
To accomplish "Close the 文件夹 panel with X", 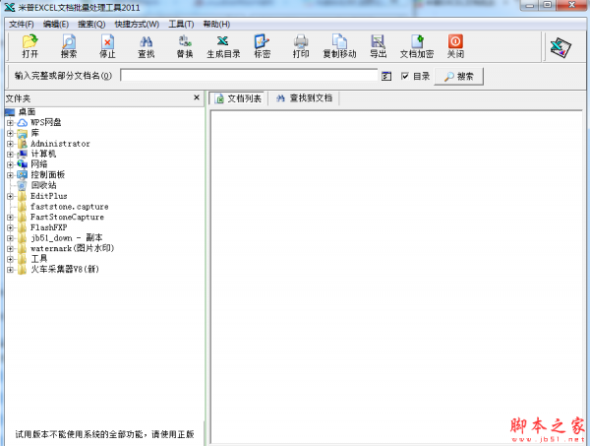I will point(197,97).
